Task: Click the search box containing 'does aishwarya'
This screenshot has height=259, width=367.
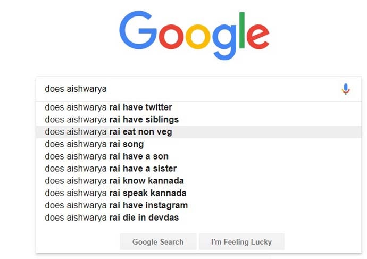Action: [186, 89]
